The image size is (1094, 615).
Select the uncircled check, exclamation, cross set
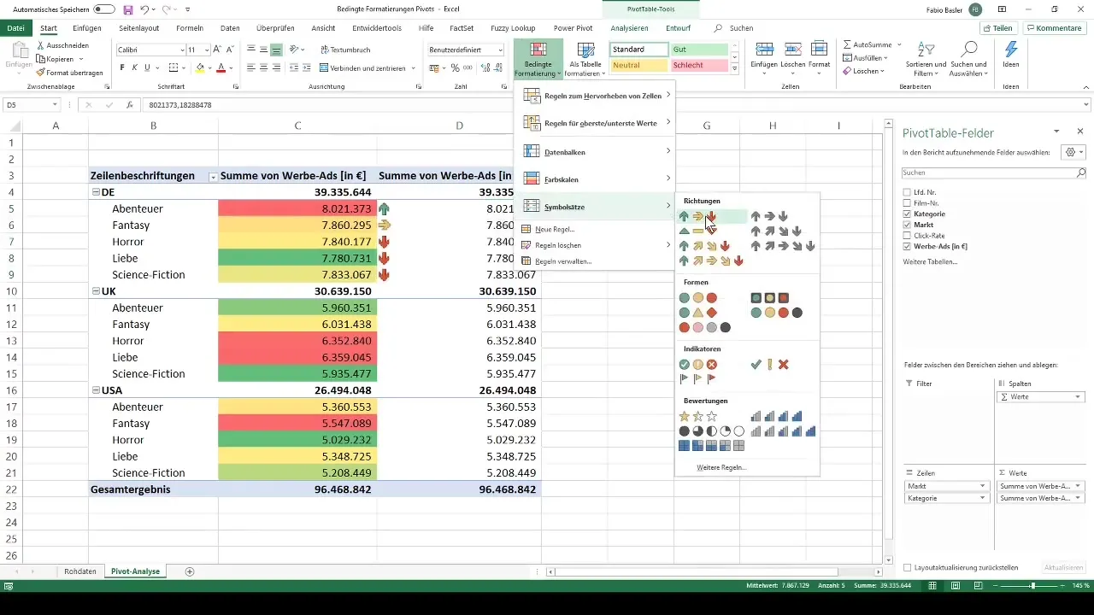pyautogui.click(x=769, y=365)
